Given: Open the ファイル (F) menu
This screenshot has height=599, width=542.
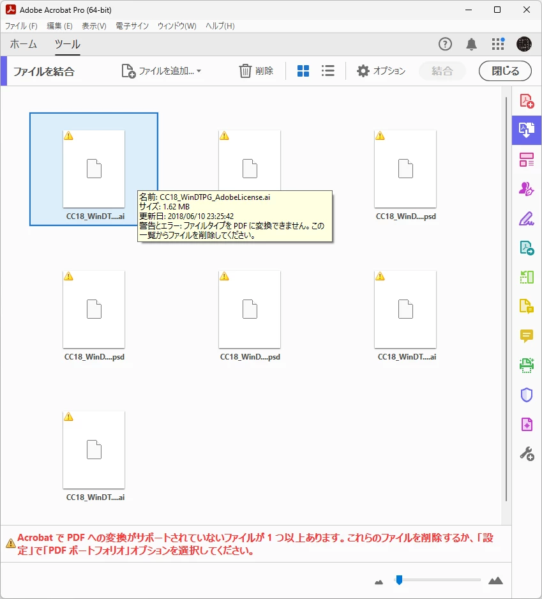Looking at the screenshot, I should pos(21,26).
